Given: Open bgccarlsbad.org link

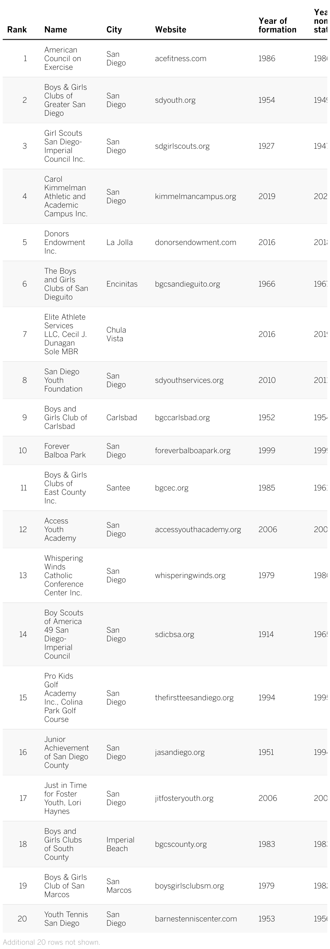Looking at the screenshot, I should tap(182, 418).
